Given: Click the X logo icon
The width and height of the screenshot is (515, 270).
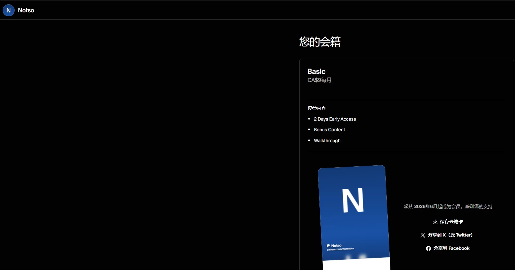Looking at the screenshot, I should point(423,235).
